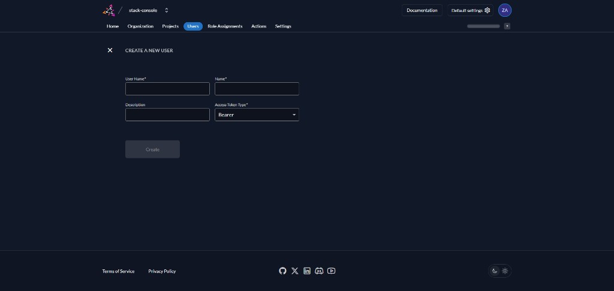614x291 pixels.
Task: Open the Terms of Service link
Action: point(118,271)
